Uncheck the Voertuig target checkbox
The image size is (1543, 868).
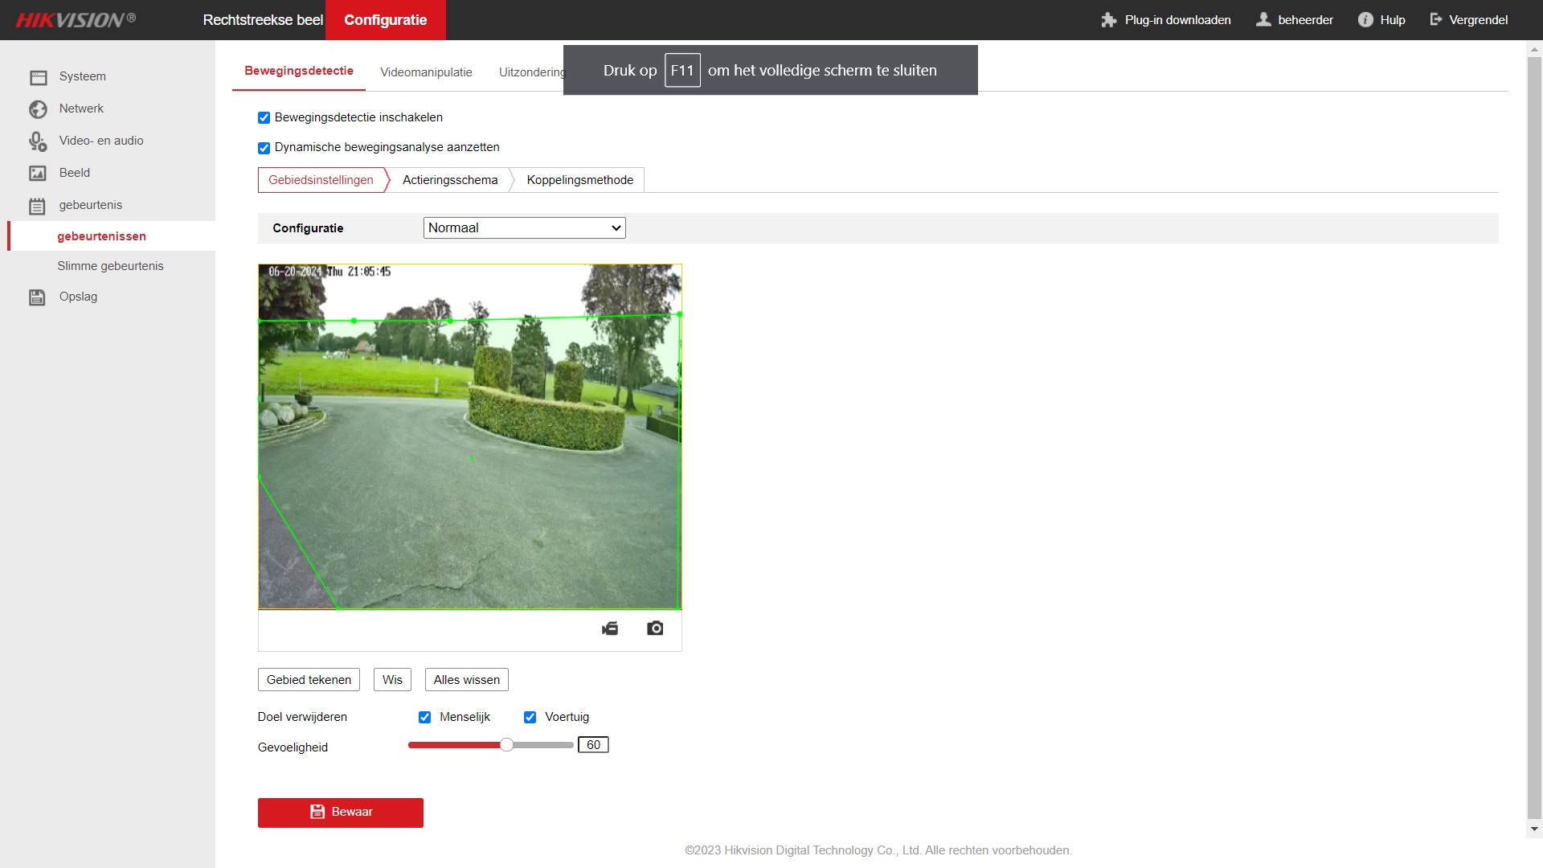530,718
